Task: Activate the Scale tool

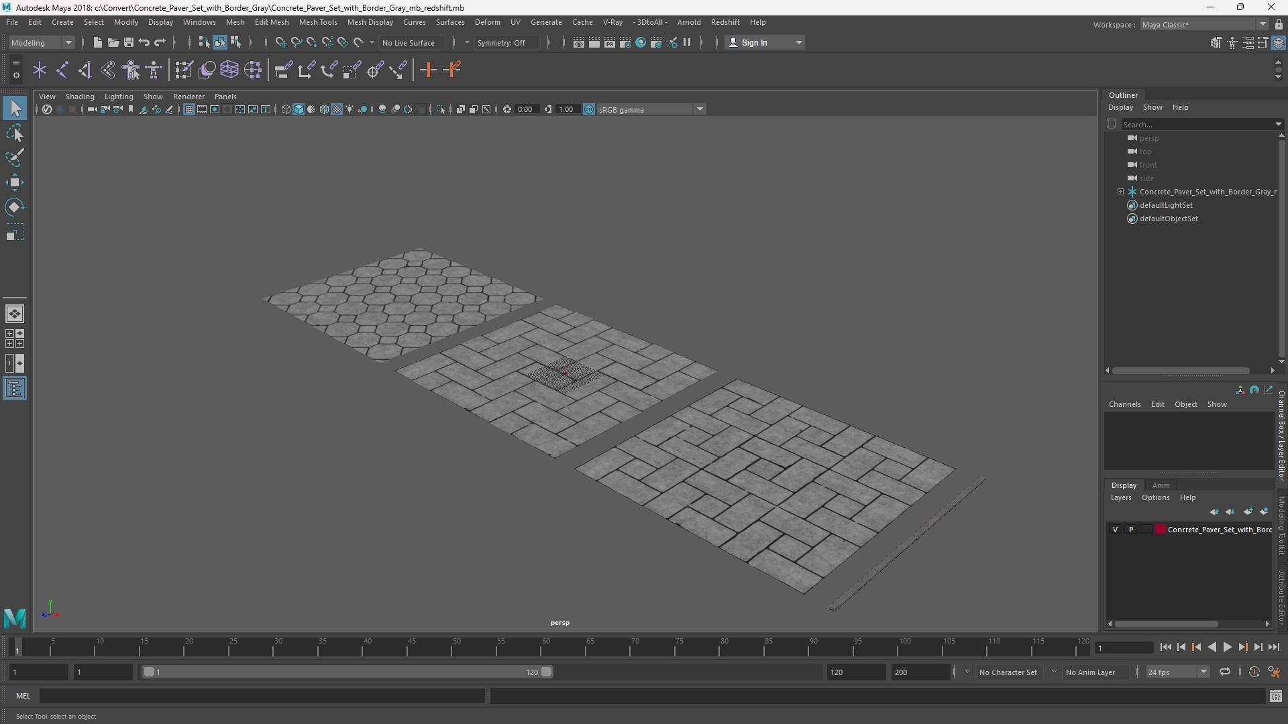Action: 15,232
